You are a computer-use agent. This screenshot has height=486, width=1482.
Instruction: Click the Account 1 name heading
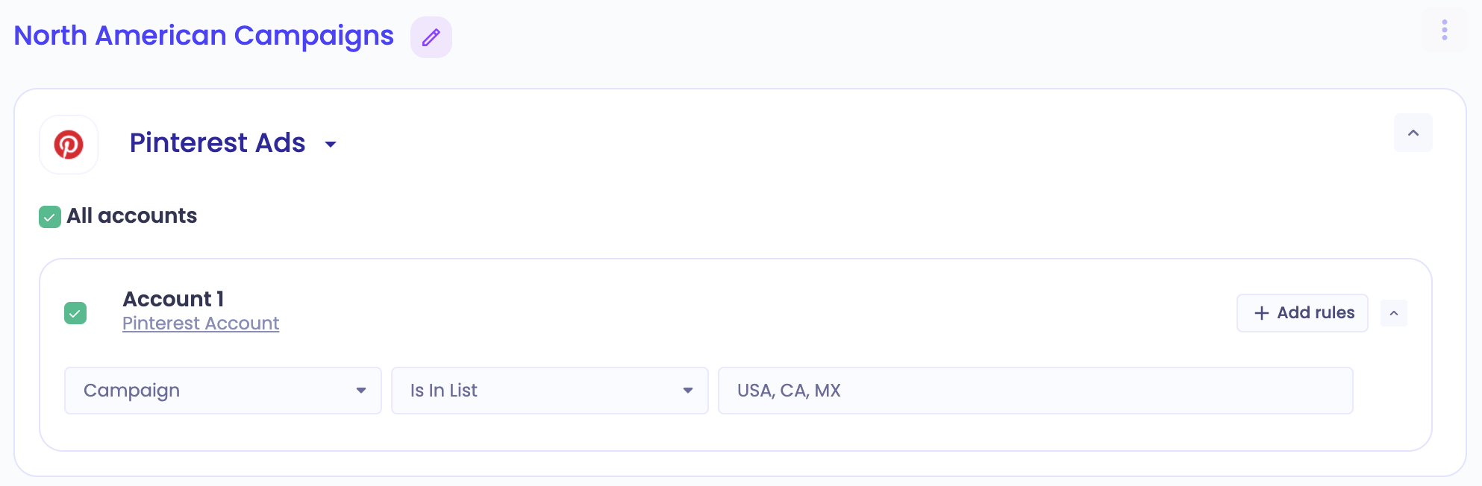173,299
